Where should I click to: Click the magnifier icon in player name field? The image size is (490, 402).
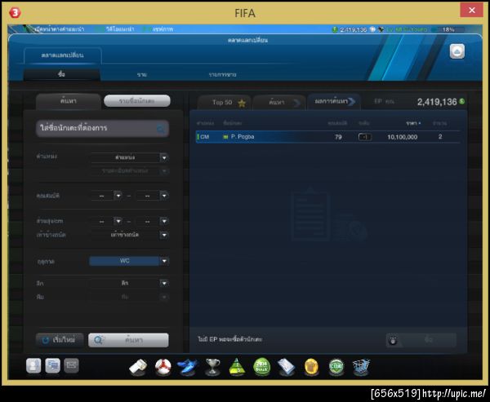pyautogui.click(x=161, y=129)
